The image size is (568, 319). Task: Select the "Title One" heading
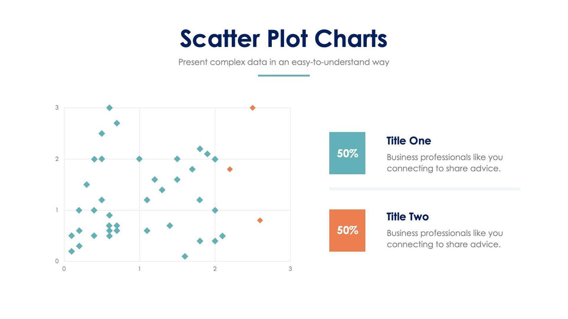(x=409, y=141)
